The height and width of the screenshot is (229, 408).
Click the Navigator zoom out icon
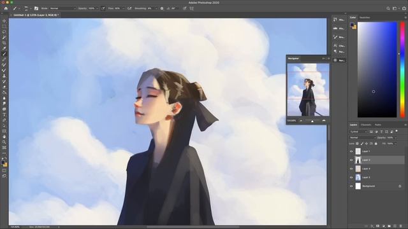[301, 121]
